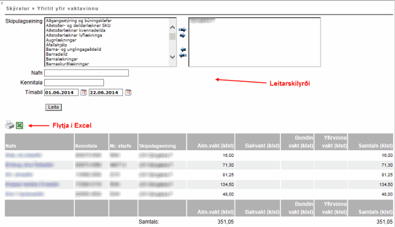Focus the Kennitala input box
This screenshot has height=227, width=395.
[x=74, y=82]
